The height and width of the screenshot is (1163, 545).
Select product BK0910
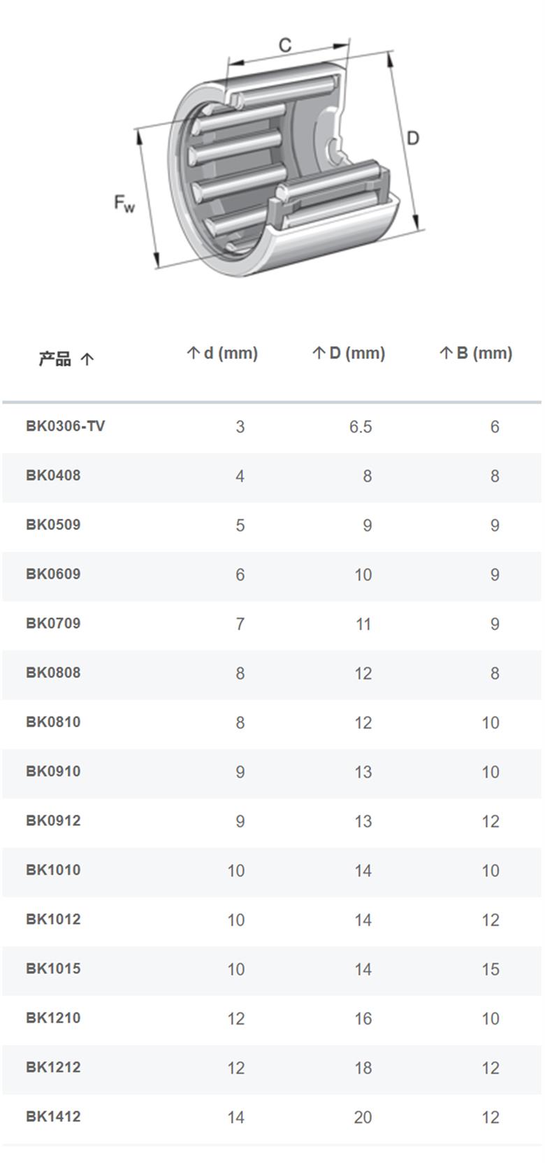coord(53,771)
